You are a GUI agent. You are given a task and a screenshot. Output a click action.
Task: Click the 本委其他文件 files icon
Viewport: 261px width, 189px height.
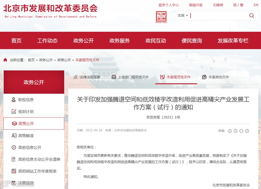[x=204, y=77]
